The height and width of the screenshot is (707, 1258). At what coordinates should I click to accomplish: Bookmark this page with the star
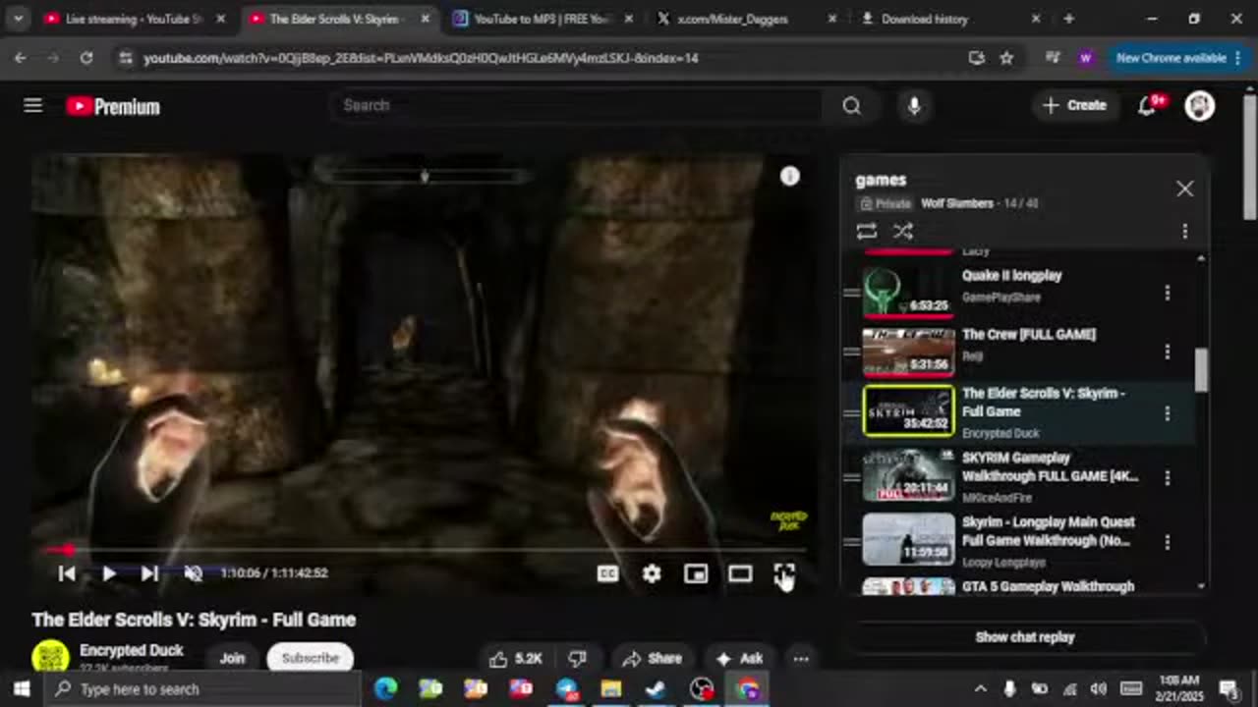tap(1006, 58)
